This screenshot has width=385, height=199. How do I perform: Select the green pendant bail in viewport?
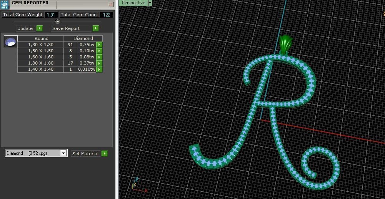286,45
